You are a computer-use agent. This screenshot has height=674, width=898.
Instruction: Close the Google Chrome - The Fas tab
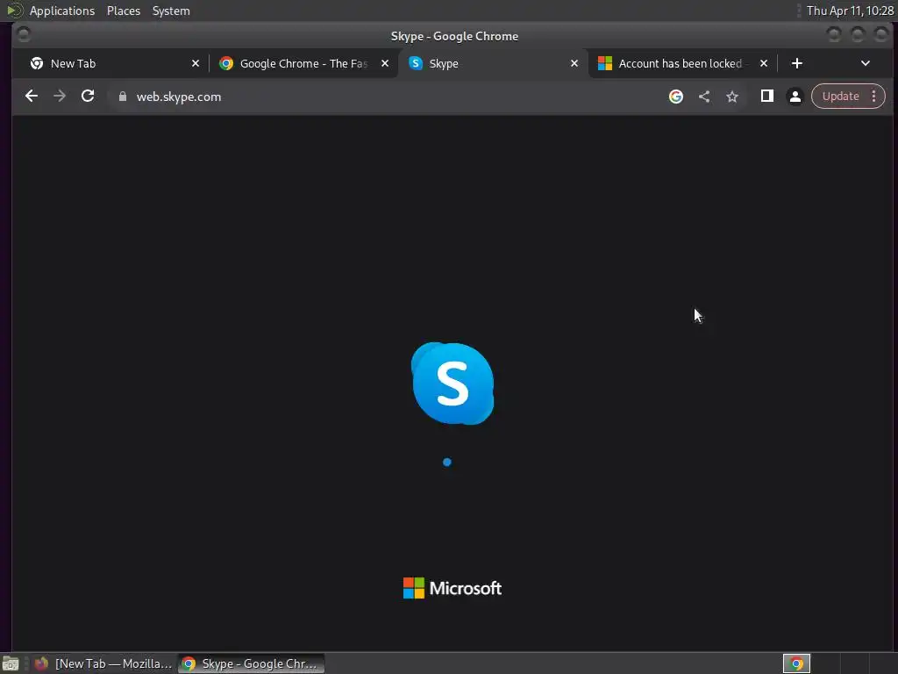click(x=385, y=63)
